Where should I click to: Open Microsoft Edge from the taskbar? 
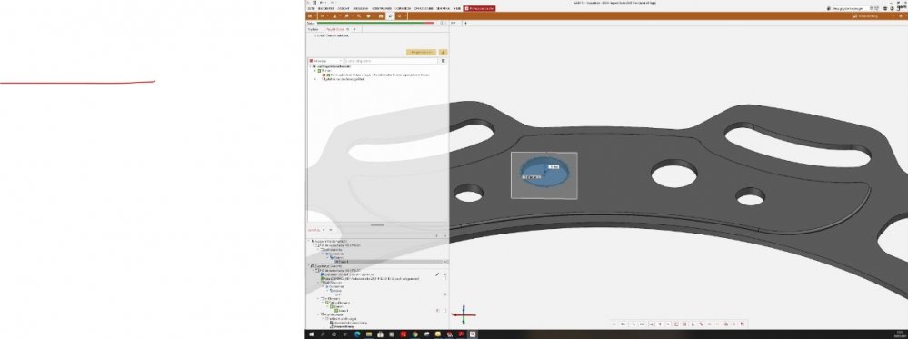357,334
